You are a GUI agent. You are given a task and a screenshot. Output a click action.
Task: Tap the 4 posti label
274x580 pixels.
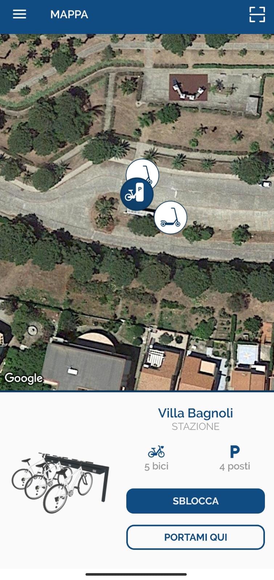pos(235,466)
